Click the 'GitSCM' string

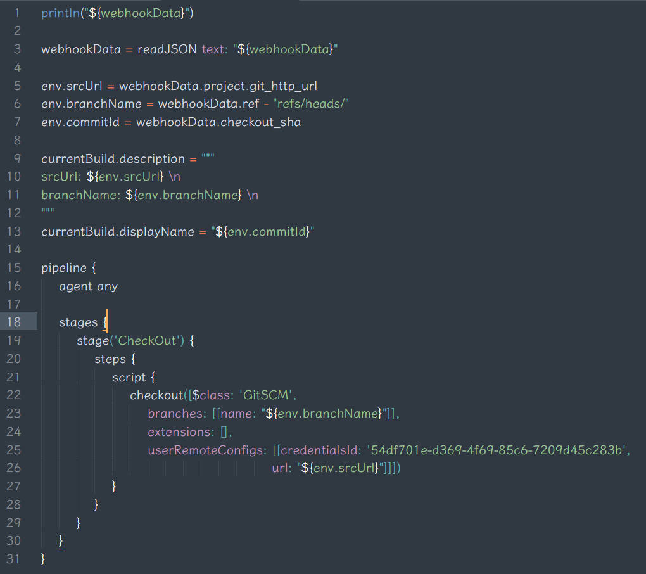click(x=266, y=395)
